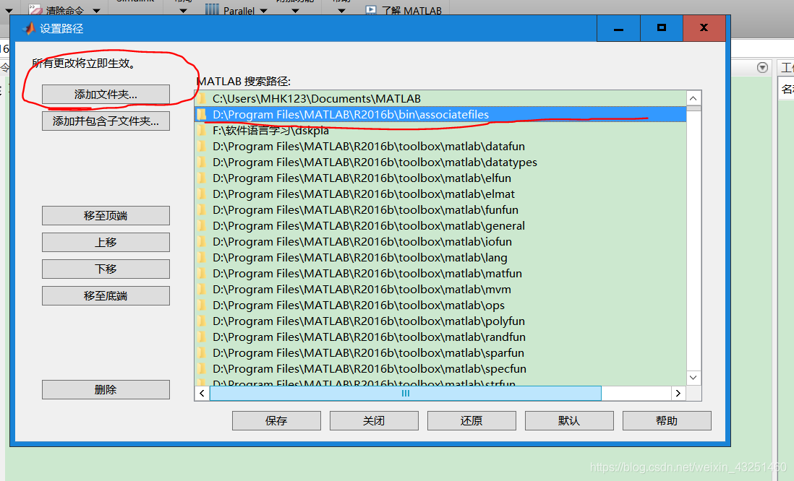Click folder icon of dskpla row
The image size is (794, 481).
click(x=202, y=130)
